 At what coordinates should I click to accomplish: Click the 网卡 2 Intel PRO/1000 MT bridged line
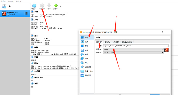[55, 68]
